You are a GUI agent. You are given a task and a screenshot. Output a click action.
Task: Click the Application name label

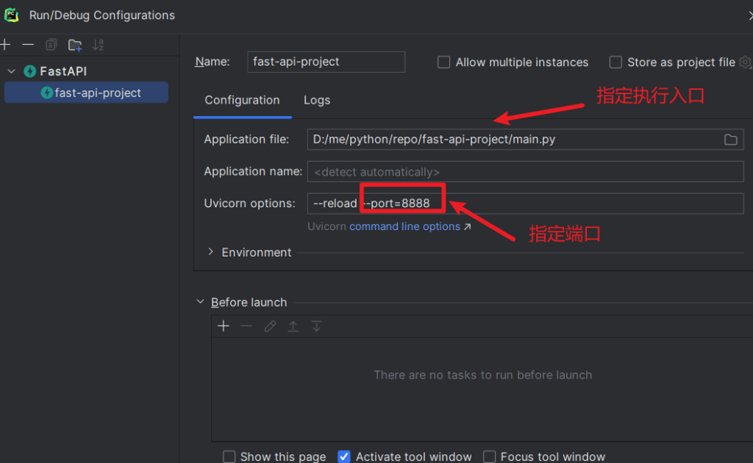pos(253,171)
